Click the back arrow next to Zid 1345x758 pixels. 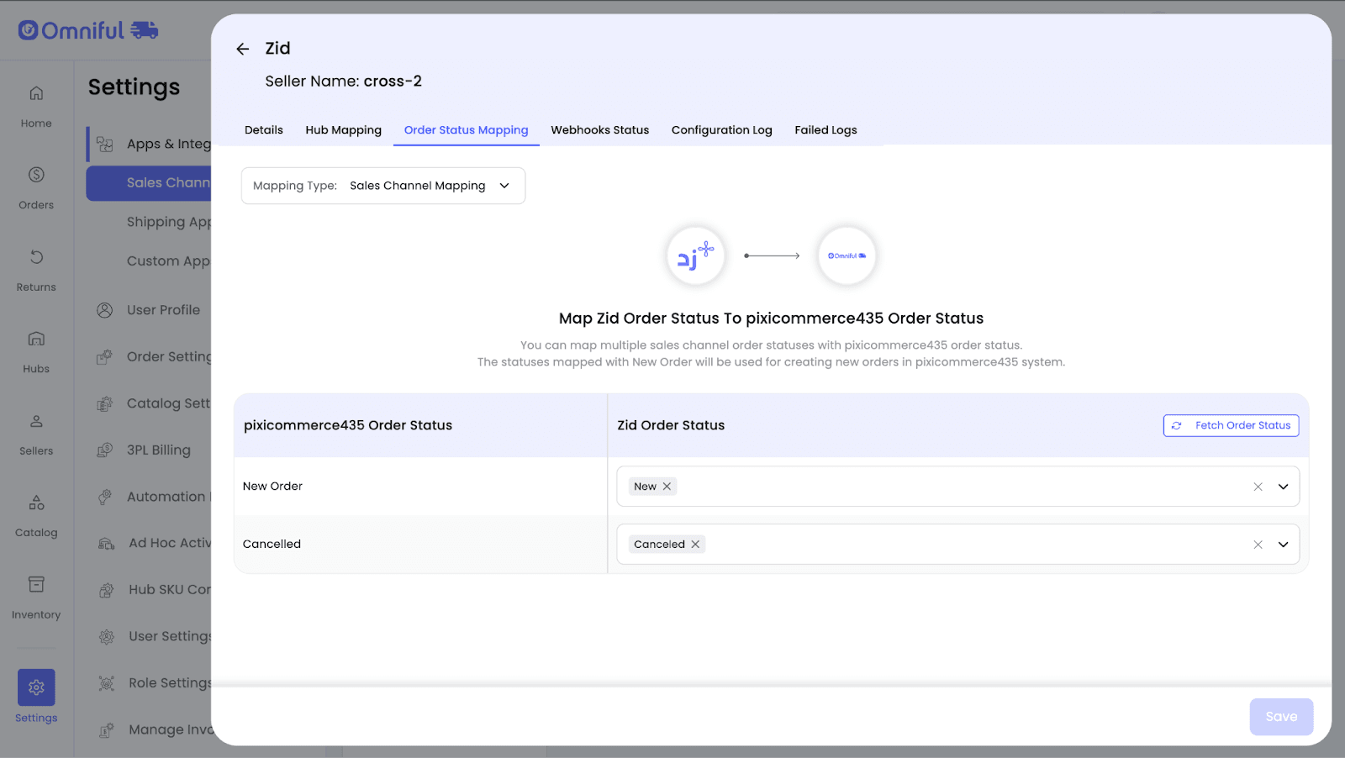243,49
